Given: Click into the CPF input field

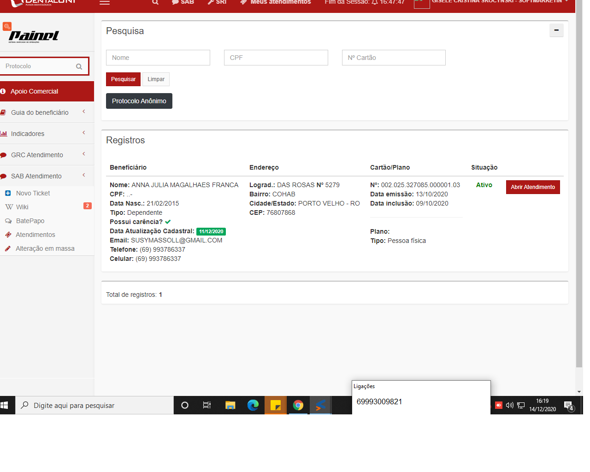Looking at the screenshot, I should 276,58.
